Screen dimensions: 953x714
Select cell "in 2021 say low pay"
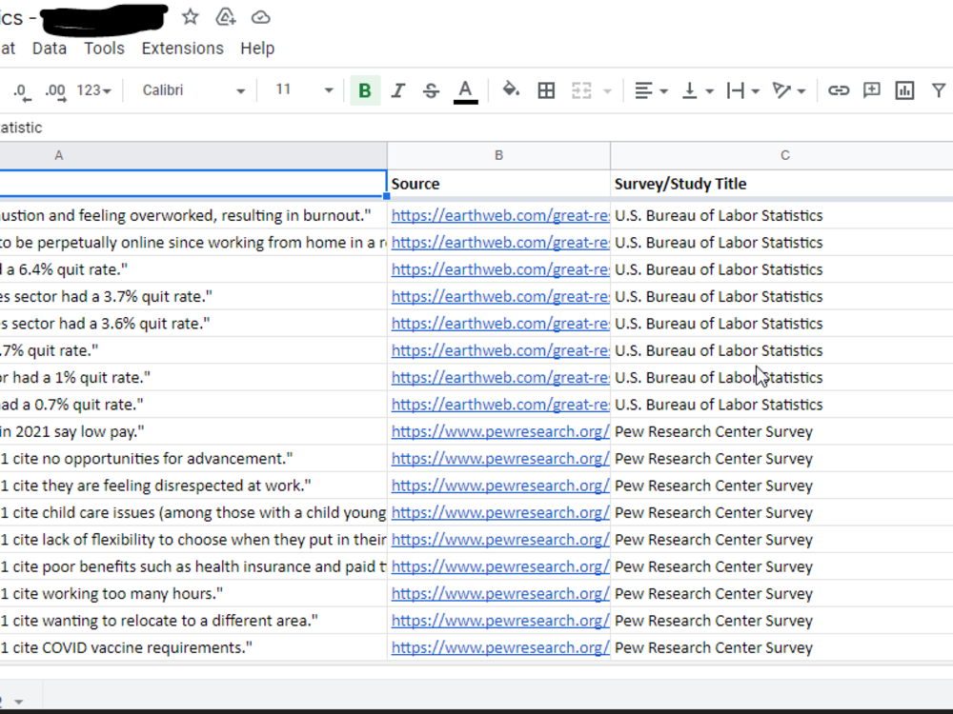tap(193, 431)
